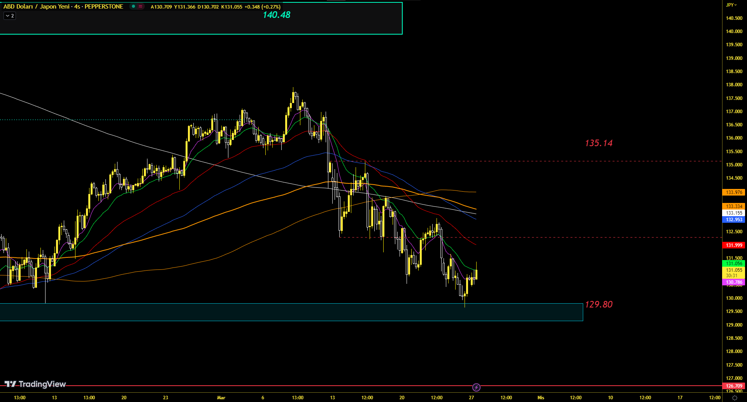
Task: Select the 135.14 red price label
Action: tap(598, 143)
